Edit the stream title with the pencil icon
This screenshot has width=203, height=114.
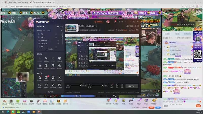(96, 26)
